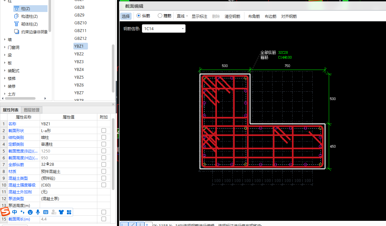Expand the 装配式 tree node
The image size is (386, 226).
pos(5,71)
